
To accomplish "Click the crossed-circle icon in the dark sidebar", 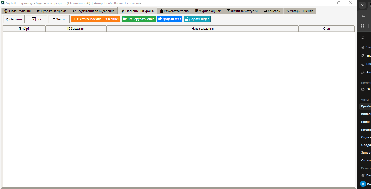I will point(363,37).
